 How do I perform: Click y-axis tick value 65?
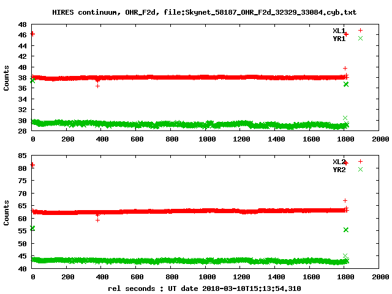click(x=22, y=206)
